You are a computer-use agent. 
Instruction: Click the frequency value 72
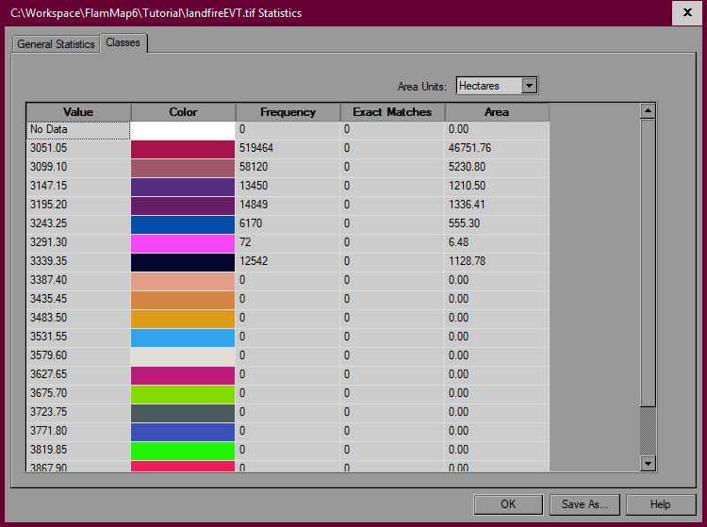pos(245,242)
